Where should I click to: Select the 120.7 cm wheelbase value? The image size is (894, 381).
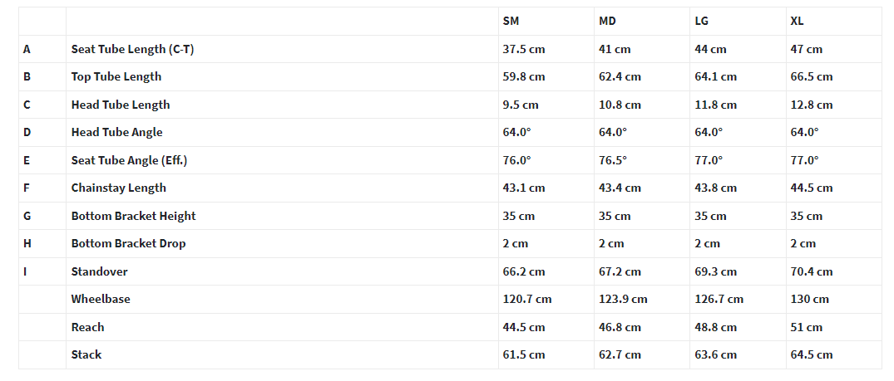[x=527, y=299]
